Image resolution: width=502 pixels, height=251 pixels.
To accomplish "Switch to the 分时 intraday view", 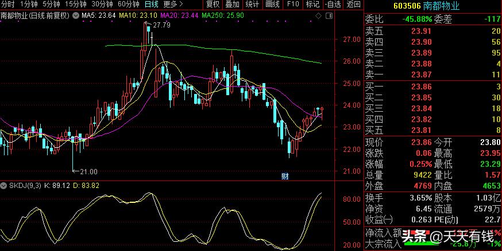I will click(x=8, y=5).
